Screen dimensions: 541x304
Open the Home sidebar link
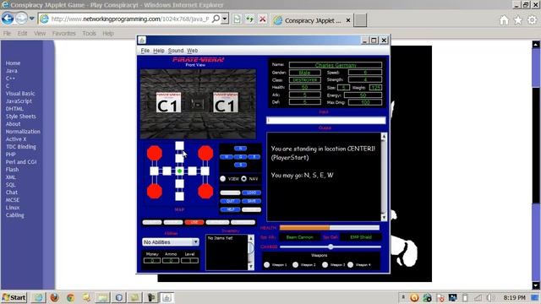[x=13, y=63]
